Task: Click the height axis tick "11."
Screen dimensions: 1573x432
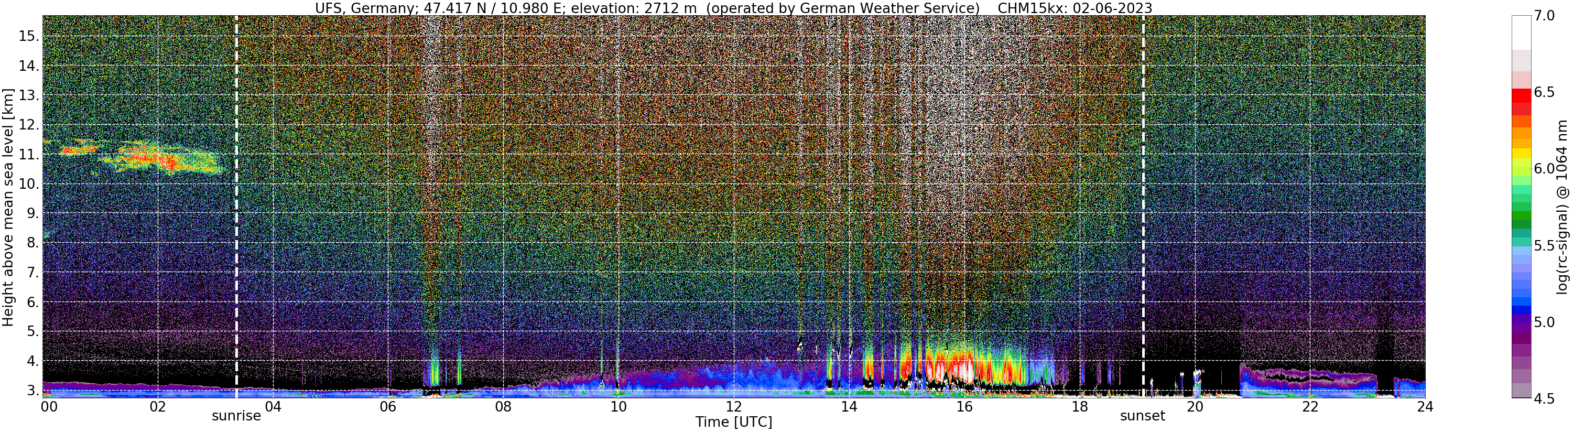Action: [x=29, y=155]
